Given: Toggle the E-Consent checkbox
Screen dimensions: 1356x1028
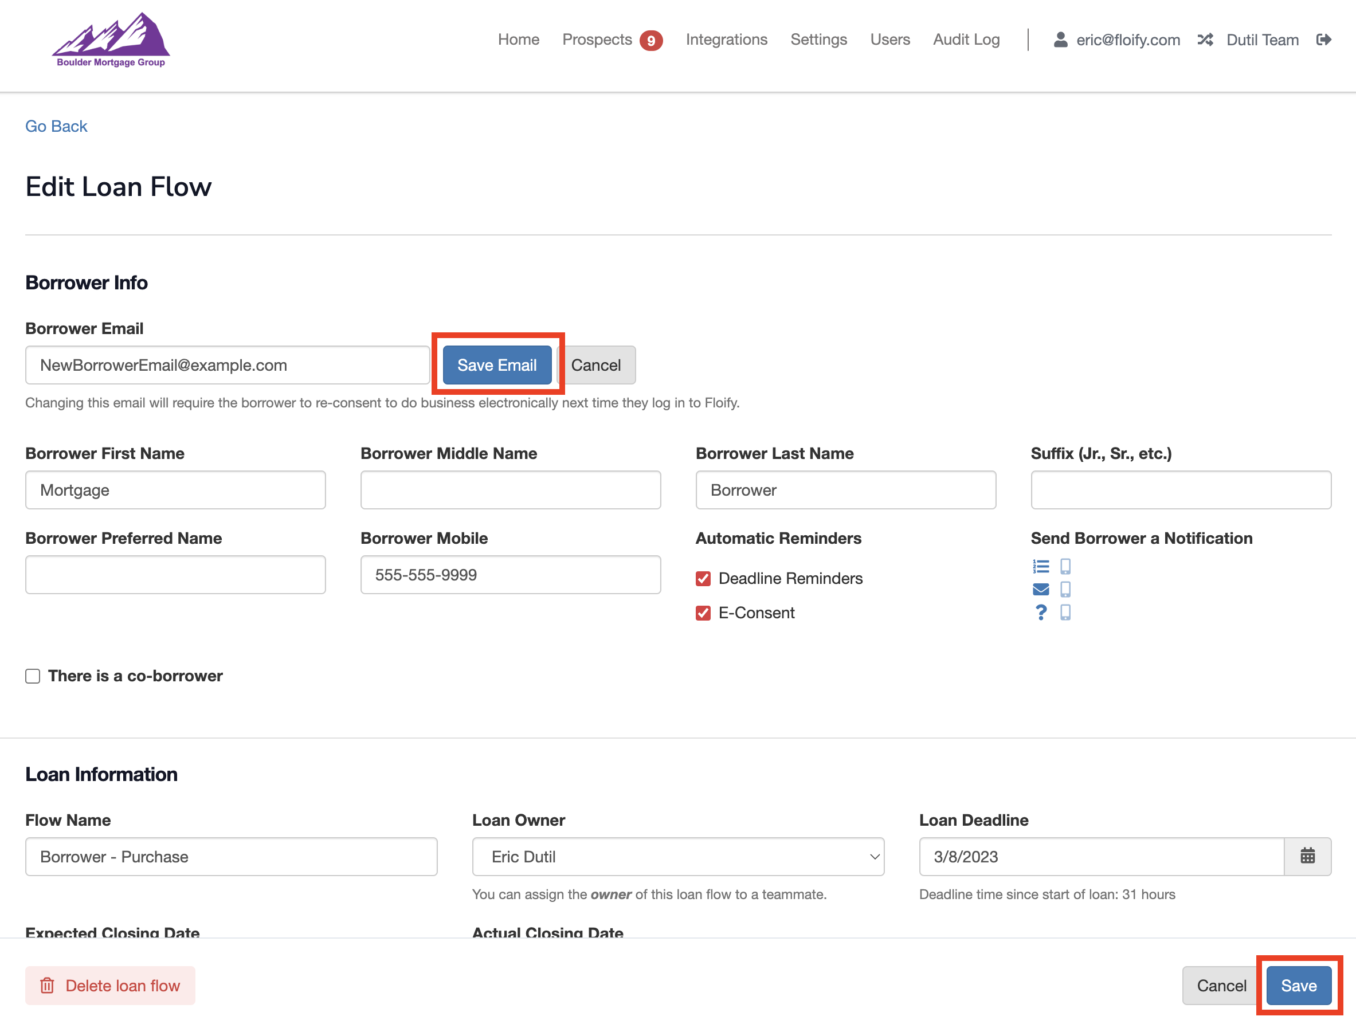Looking at the screenshot, I should pyautogui.click(x=703, y=613).
